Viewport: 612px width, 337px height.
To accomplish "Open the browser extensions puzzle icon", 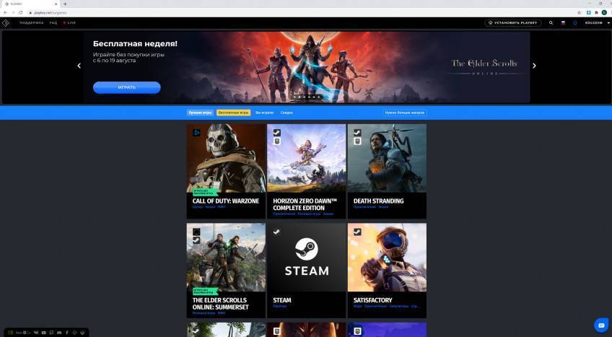I will point(596,12).
